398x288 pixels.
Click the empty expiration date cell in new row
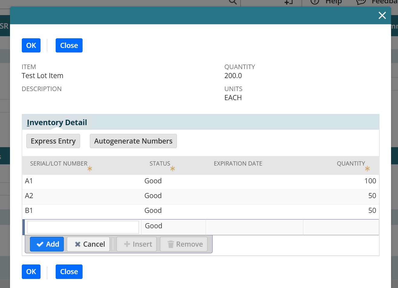coord(254,227)
